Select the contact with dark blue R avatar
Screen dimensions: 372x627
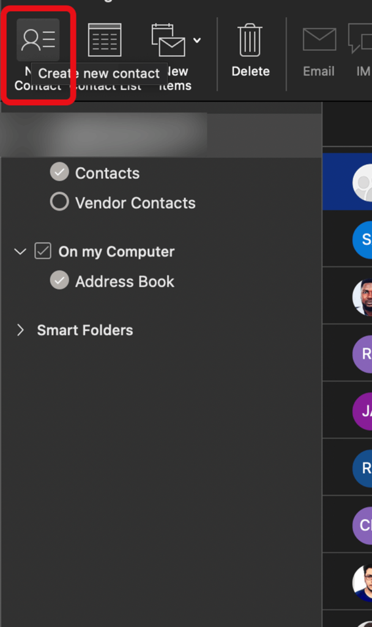(348, 467)
